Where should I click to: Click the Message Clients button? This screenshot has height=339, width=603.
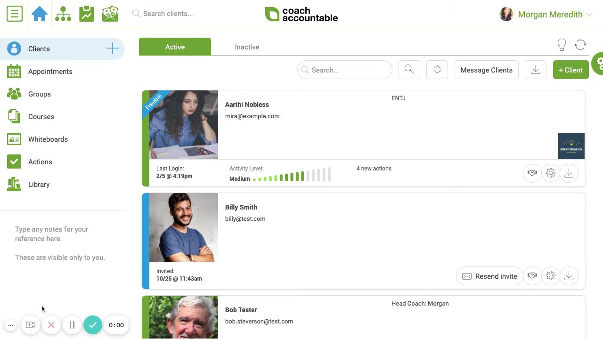pyautogui.click(x=486, y=70)
